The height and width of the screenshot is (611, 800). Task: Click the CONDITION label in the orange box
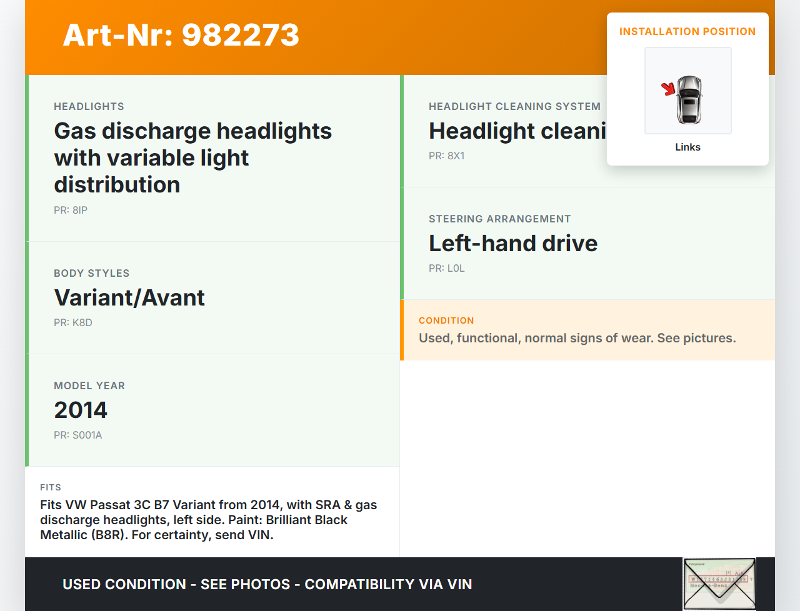(446, 320)
